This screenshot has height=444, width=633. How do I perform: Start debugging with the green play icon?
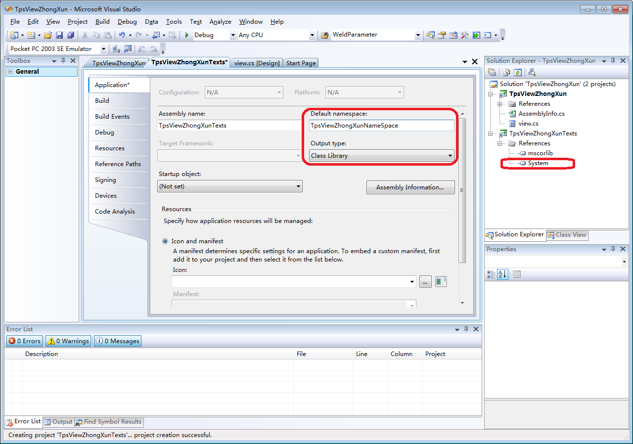187,35
